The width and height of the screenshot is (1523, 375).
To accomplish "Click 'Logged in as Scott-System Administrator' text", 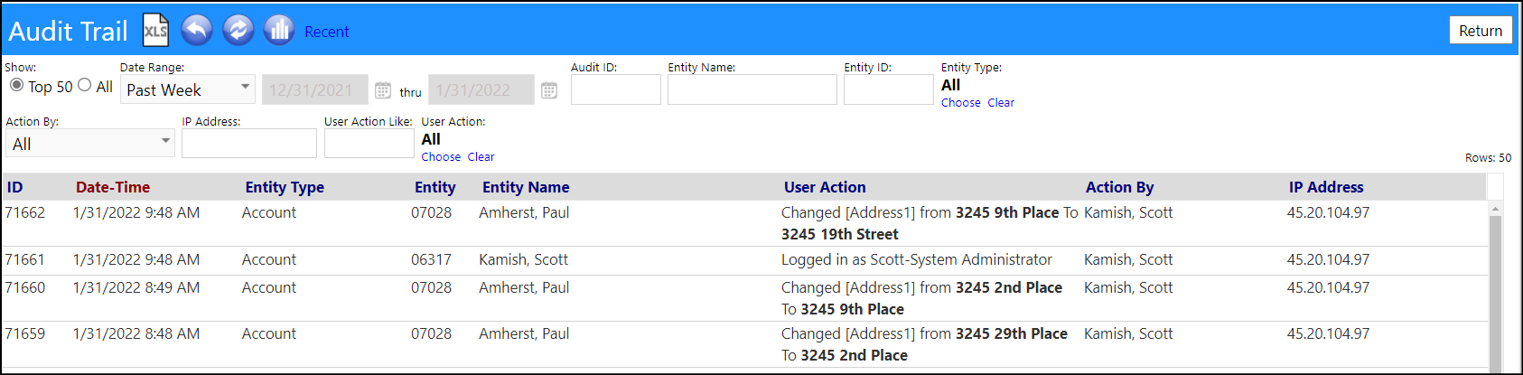I will click(x=917, y=259).
